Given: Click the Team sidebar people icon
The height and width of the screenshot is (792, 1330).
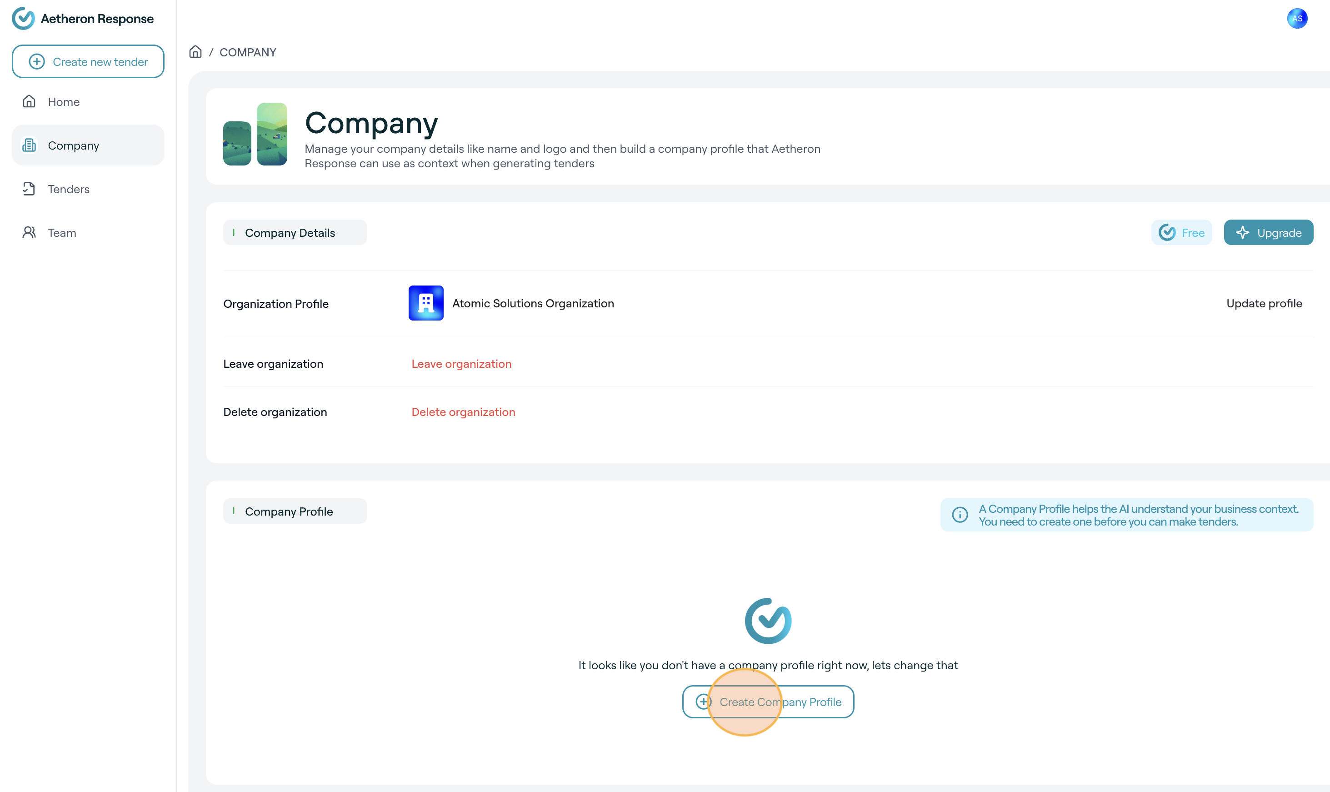Looking at the screenshot, I should click(x=30, y=233).
